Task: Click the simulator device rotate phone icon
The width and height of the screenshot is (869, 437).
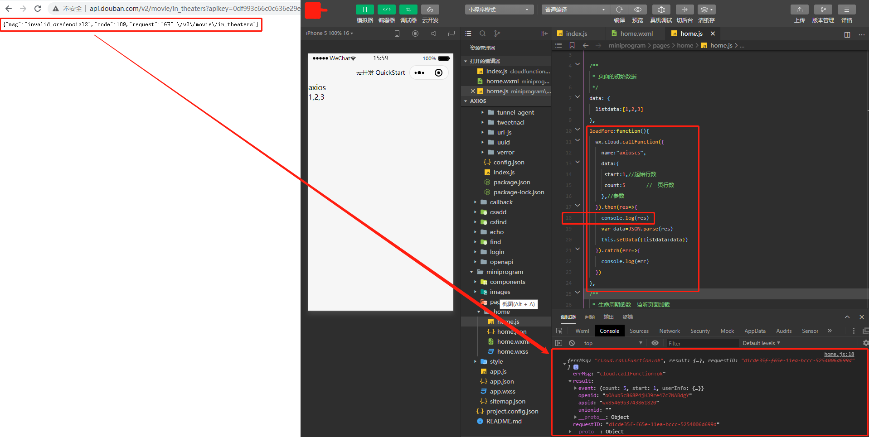Action: [x=397, y=34]
